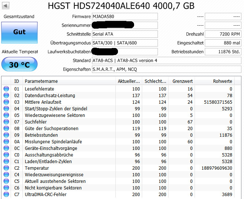This screenshot has height=199, width=244.
Task: Click status orb for Misslungene Spindelanläufe row
Action: point(6,141)
